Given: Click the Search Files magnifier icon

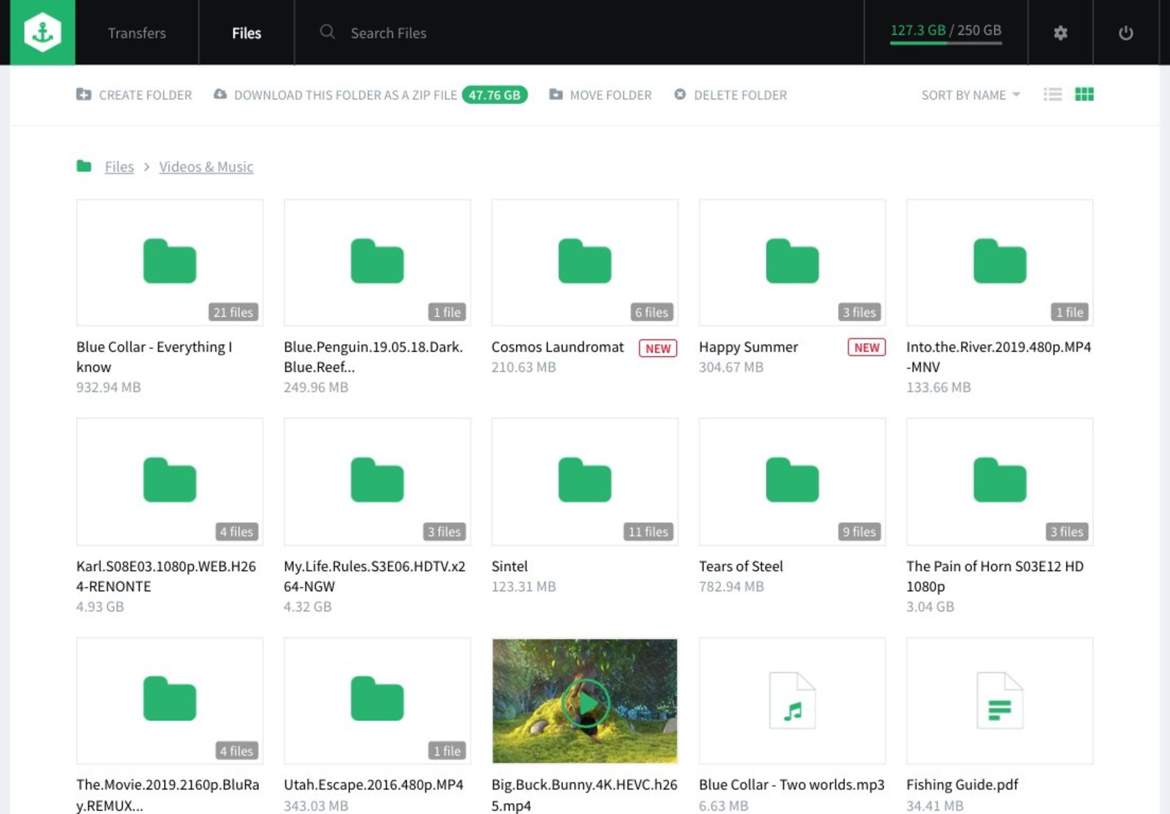Looking at the screenshot, I should click(x=327, y=33).
